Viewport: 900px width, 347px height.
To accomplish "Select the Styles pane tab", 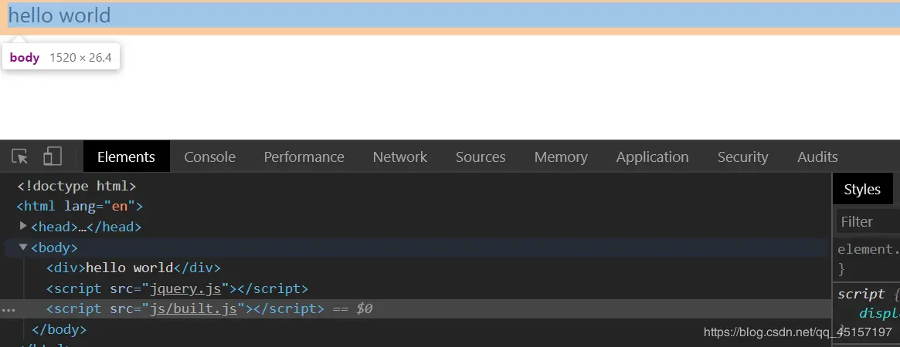I will pos(862,190).
